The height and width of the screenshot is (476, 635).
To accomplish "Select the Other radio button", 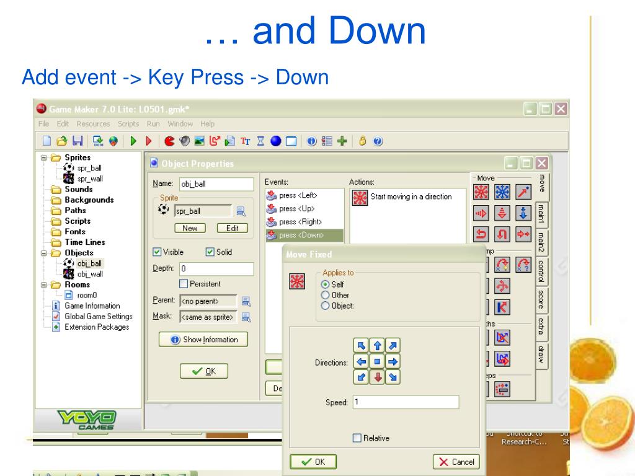I will click(325, 294).
